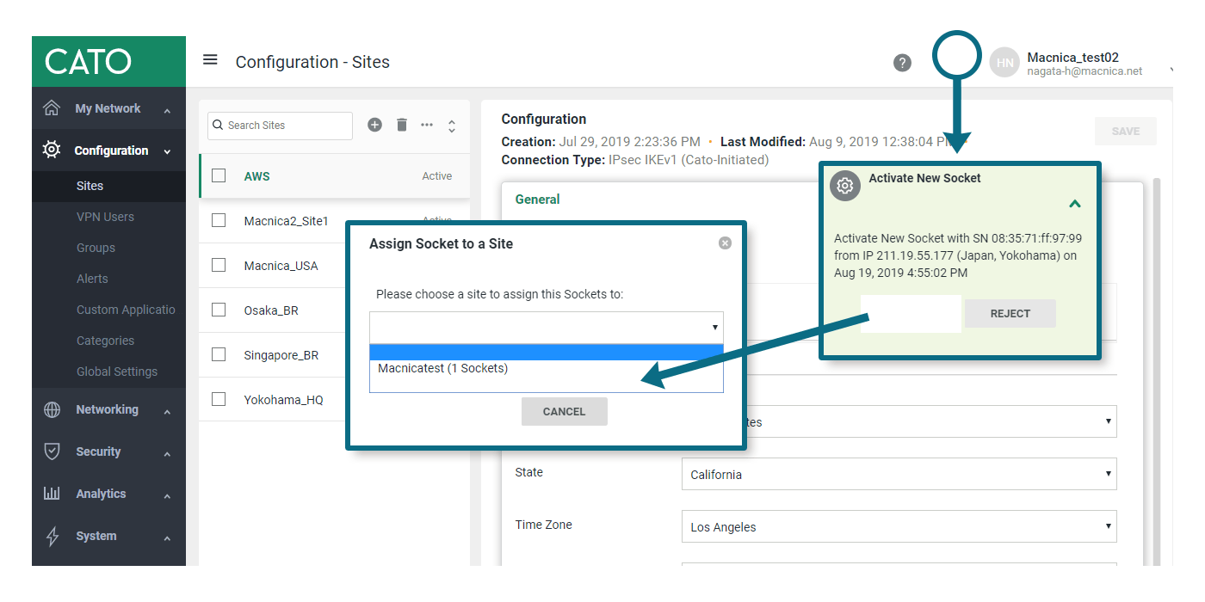Image resolution: width=1205 pixels, height=602 pixels.
Task: Click the System lightning bolt icon
Action: 52,536
